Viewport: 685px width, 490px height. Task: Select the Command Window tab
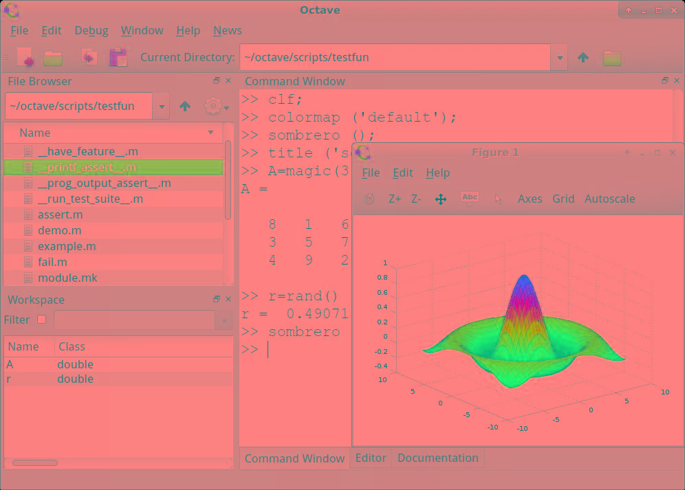coord(294,458)
